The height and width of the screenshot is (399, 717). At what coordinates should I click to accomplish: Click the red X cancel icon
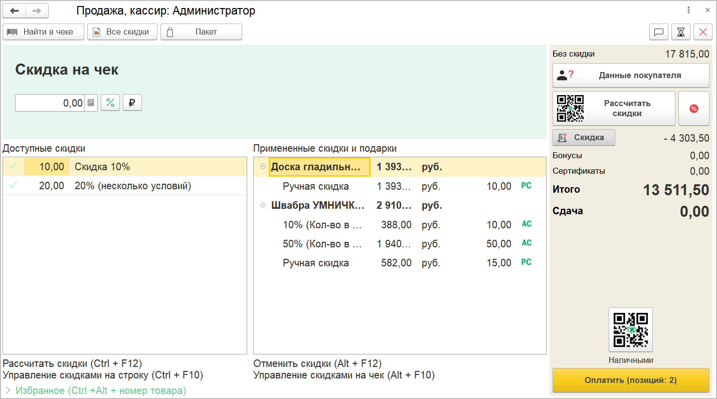click(x=703, y=32)
